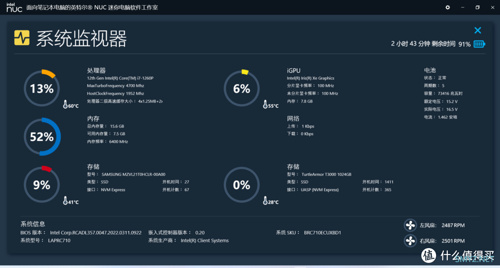Click the 0% TurtleArmor storage gauge
Viewport: 500px width, 268px height.
242,185
